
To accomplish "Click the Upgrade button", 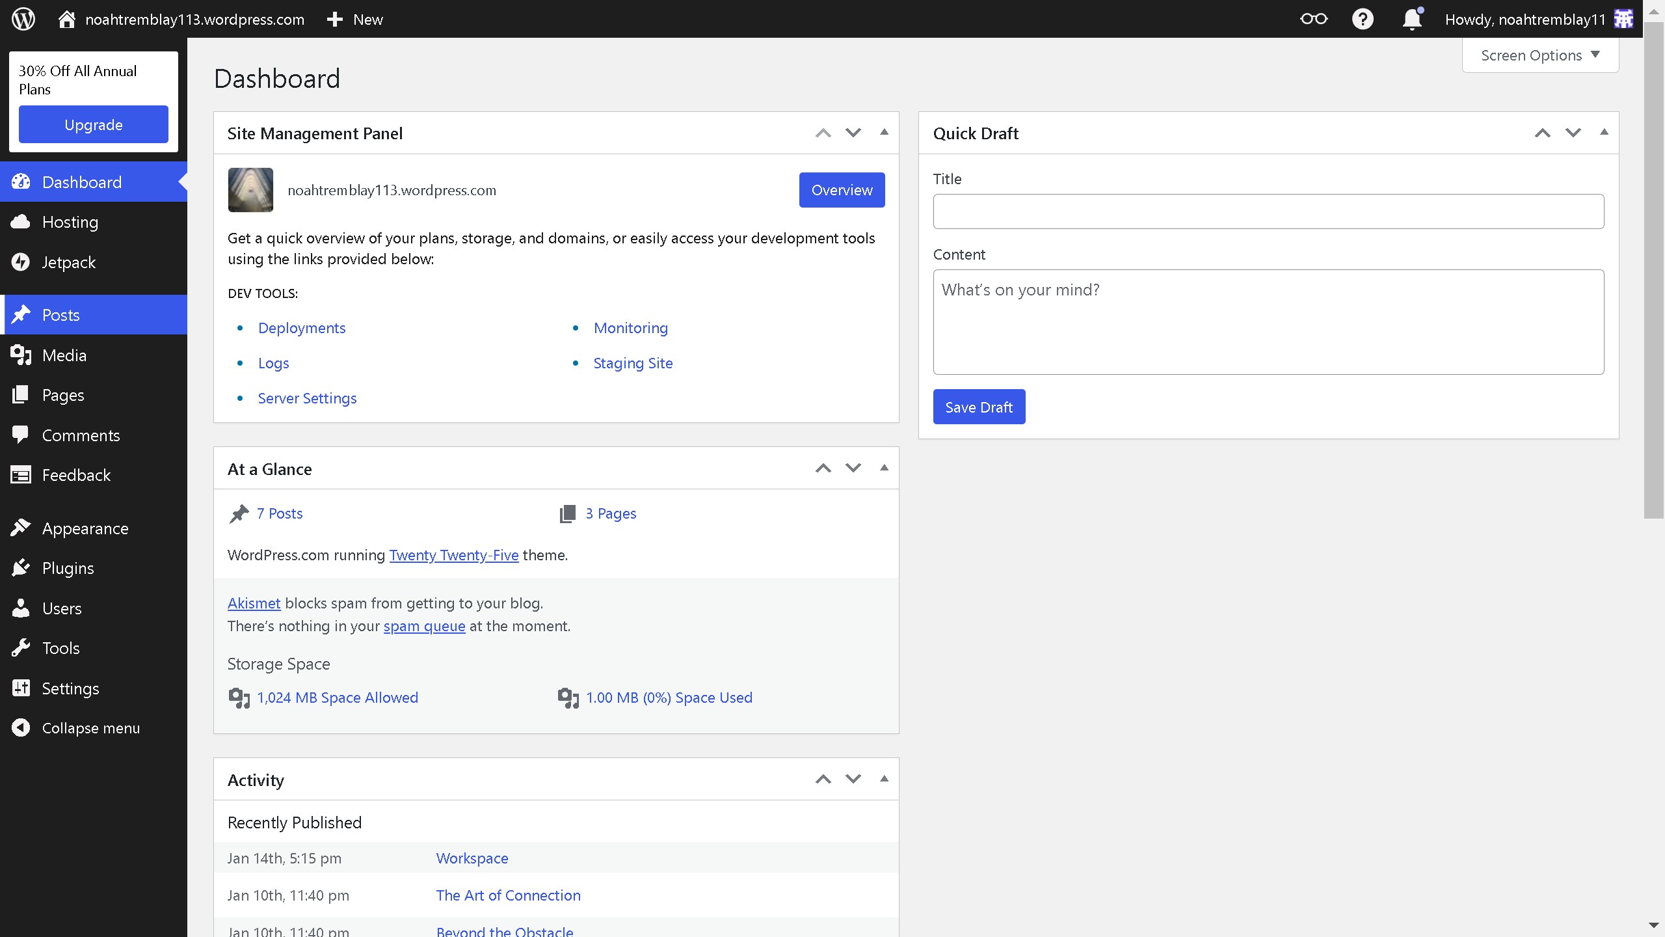I will pyautogui.click(x=93, y=124).
